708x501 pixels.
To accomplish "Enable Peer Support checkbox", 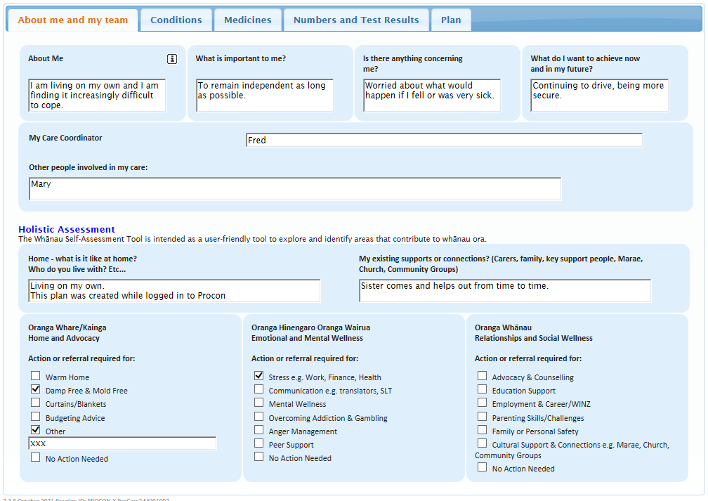I will pos(259,443).
